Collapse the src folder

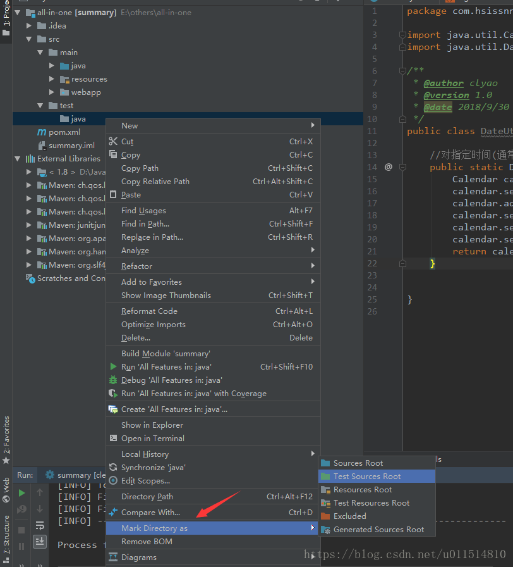pyautogui.click(x=29, y=39)
